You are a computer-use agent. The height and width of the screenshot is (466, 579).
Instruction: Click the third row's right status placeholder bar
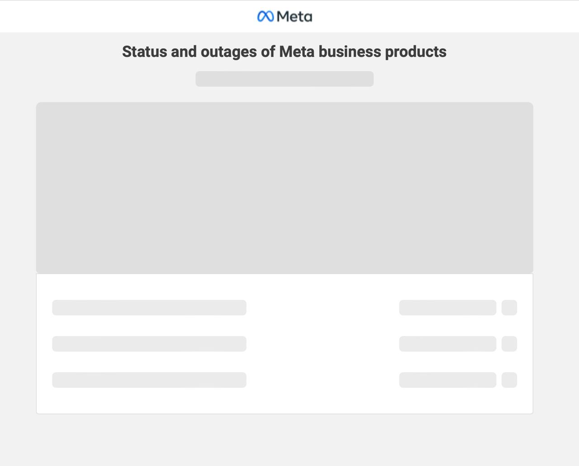pyautogui.click(x=447, y=380)
